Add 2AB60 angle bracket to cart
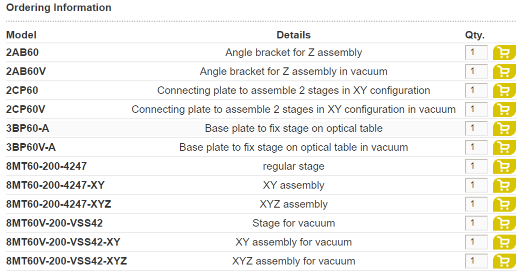Viewport: 527px width, 279px height. [504, 52]
